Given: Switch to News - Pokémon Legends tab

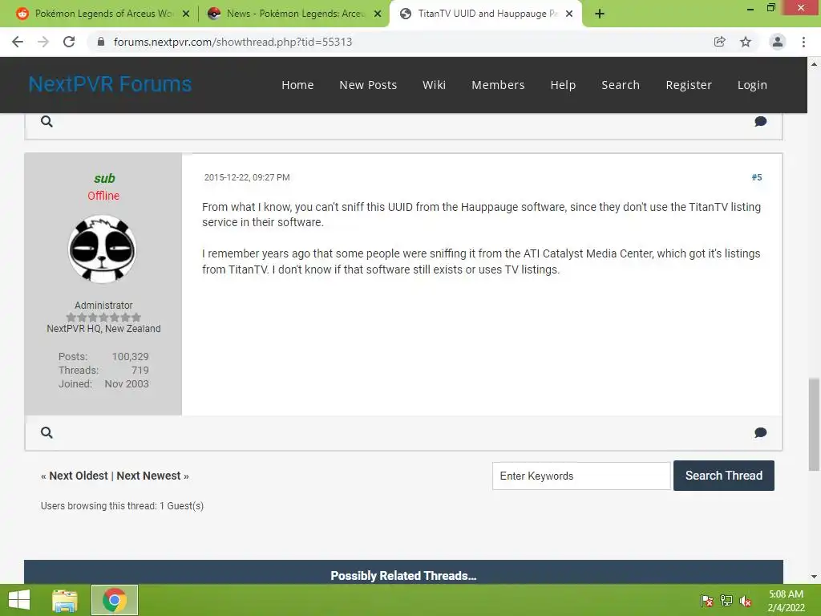Looking at the screenshot, I should click(295, 14).
